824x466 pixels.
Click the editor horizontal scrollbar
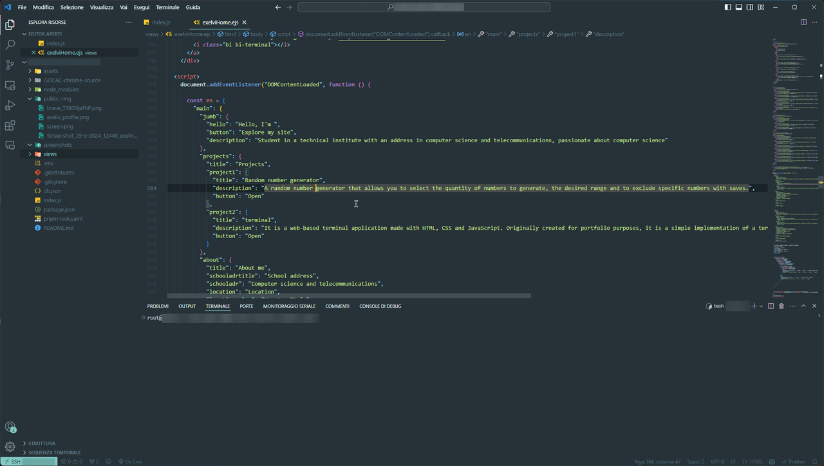349,295
